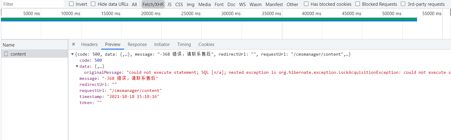
Task: View the Initiator tab
Action: pos(162,44)
